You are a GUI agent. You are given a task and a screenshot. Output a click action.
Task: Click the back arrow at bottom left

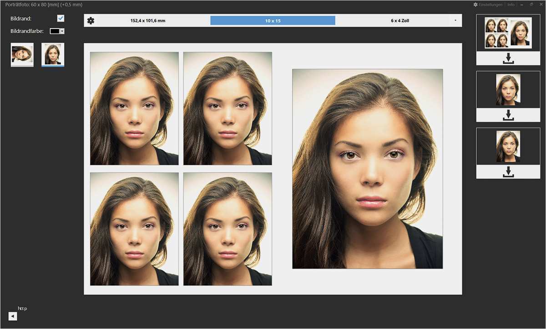(x=13, y=316)
